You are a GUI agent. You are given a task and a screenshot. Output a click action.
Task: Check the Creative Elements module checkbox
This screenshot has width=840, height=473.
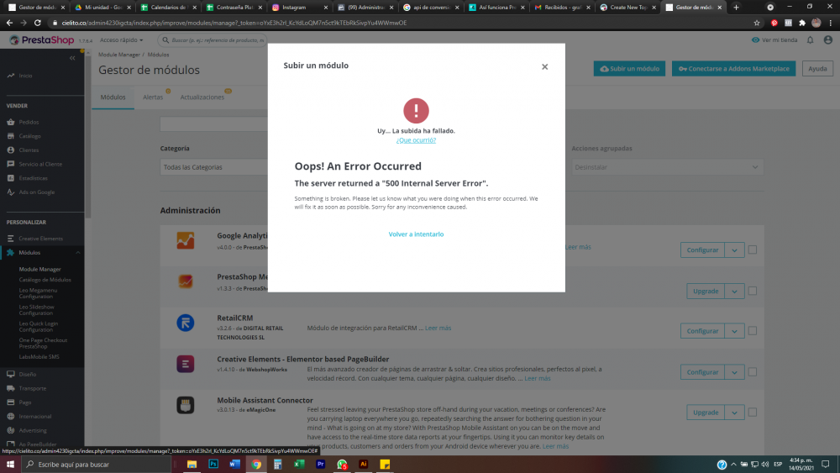[x=752, y=371]
